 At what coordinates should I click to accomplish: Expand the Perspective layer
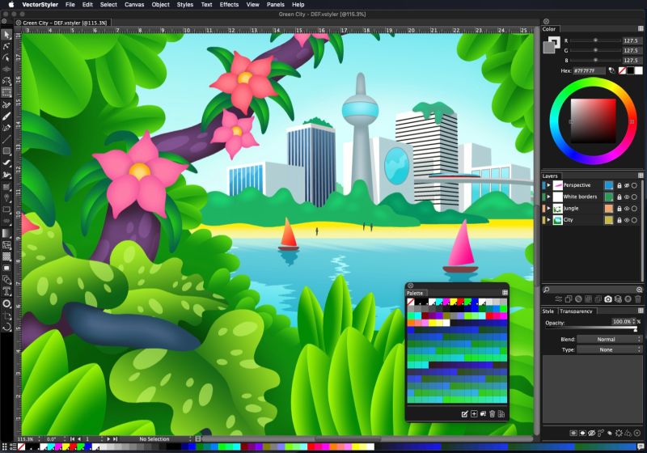point(548,185)
